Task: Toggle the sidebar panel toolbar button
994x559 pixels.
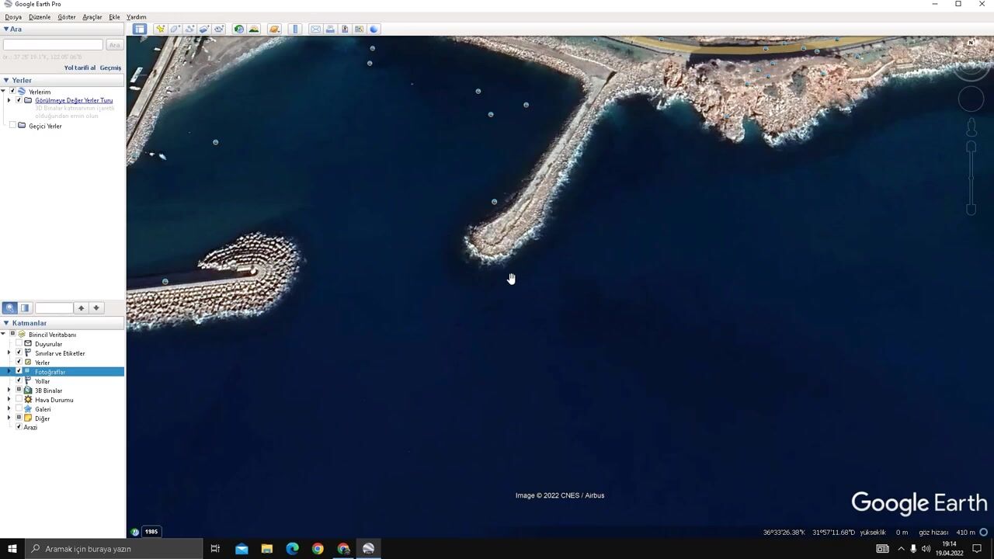Action: 139,29
